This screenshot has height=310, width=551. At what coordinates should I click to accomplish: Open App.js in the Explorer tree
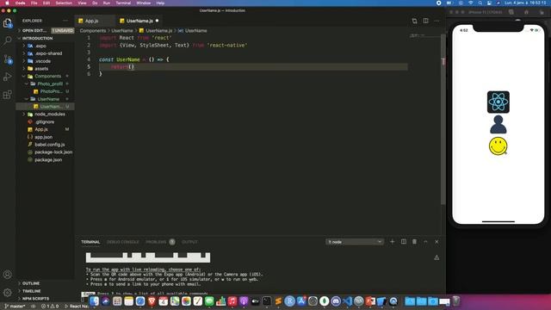tap(45, 129)
